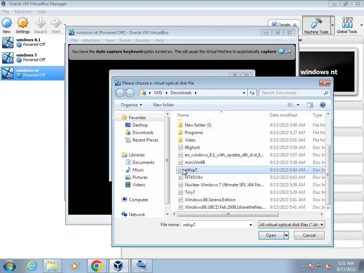Open Chrome from the taskbar

(97, 266)
